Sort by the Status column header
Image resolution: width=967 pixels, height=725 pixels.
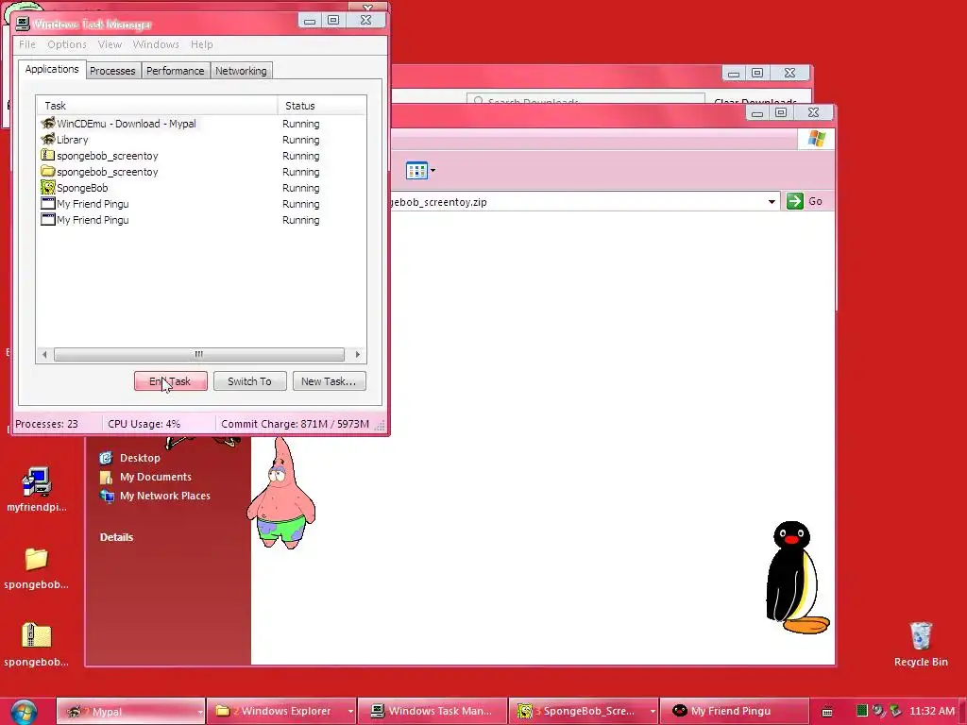(x=322, y=106)
